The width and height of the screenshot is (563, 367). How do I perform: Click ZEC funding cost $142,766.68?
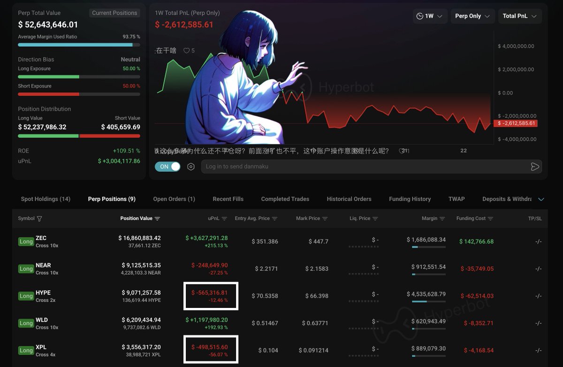click(477, 241)
